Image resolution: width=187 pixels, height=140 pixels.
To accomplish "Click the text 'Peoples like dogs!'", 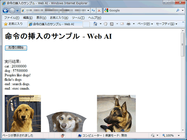I will pyautogui.click(x=18, y=75).
